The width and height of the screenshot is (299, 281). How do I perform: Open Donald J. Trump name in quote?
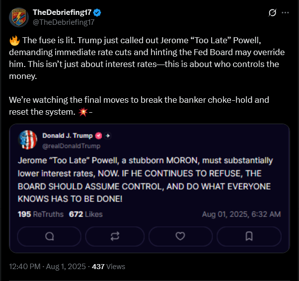[68, 136]
